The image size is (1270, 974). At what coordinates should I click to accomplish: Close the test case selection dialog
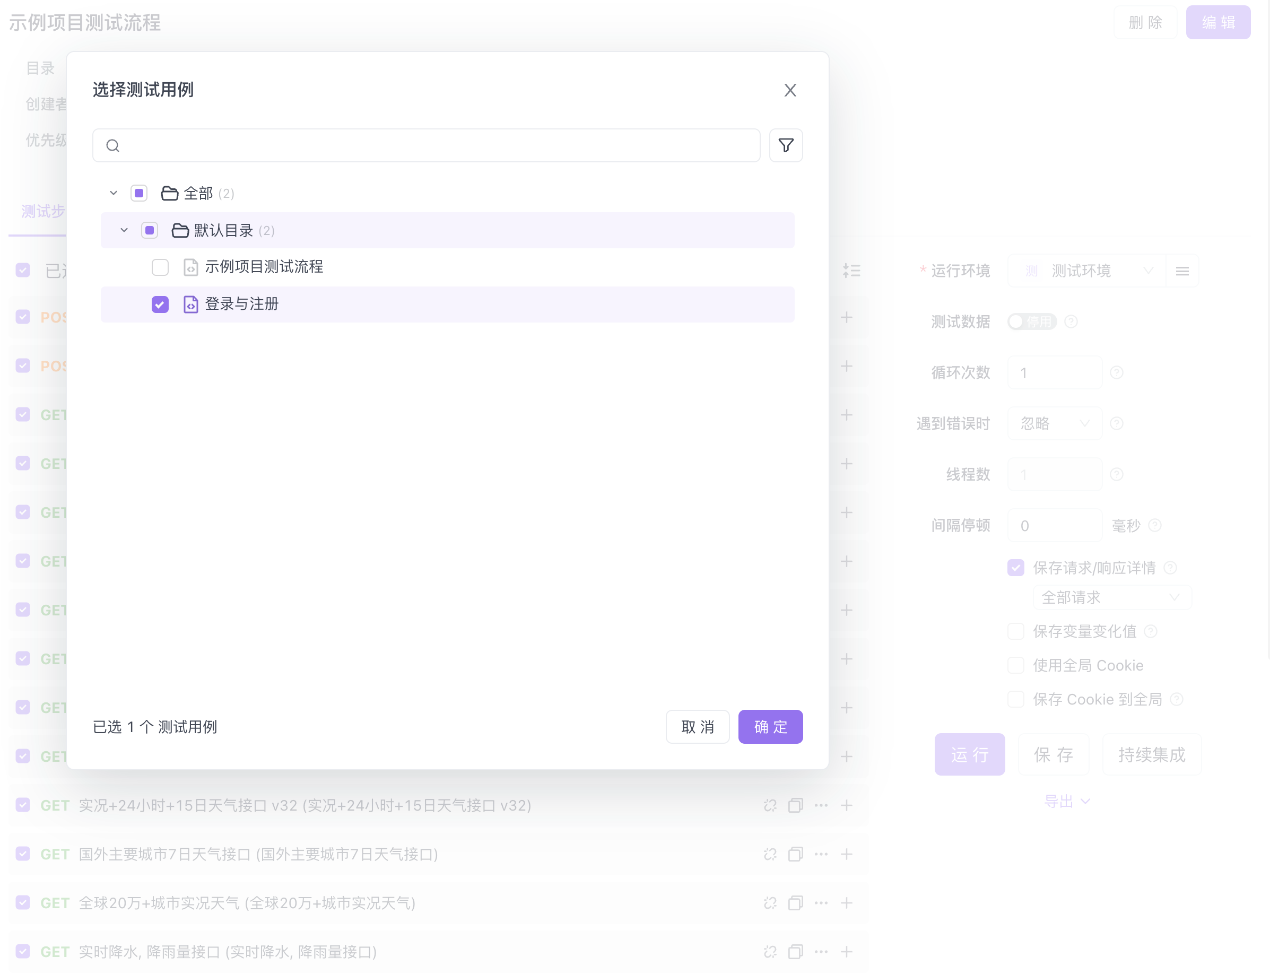(x=789, y=90)
